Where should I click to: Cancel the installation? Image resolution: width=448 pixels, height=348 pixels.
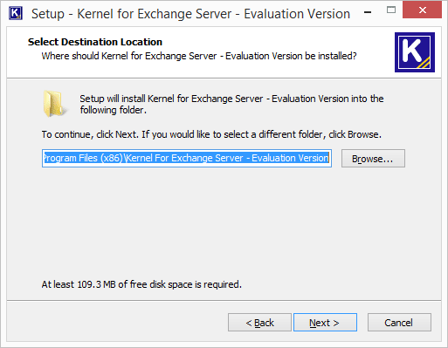[399, 323]
